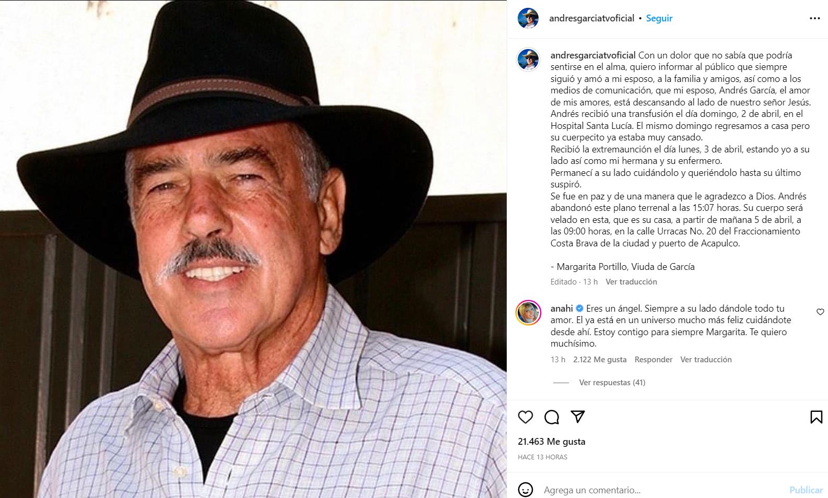Translate anahi's comment via Ver traducción
Viewport: 828px width, 498px height.
706,360
